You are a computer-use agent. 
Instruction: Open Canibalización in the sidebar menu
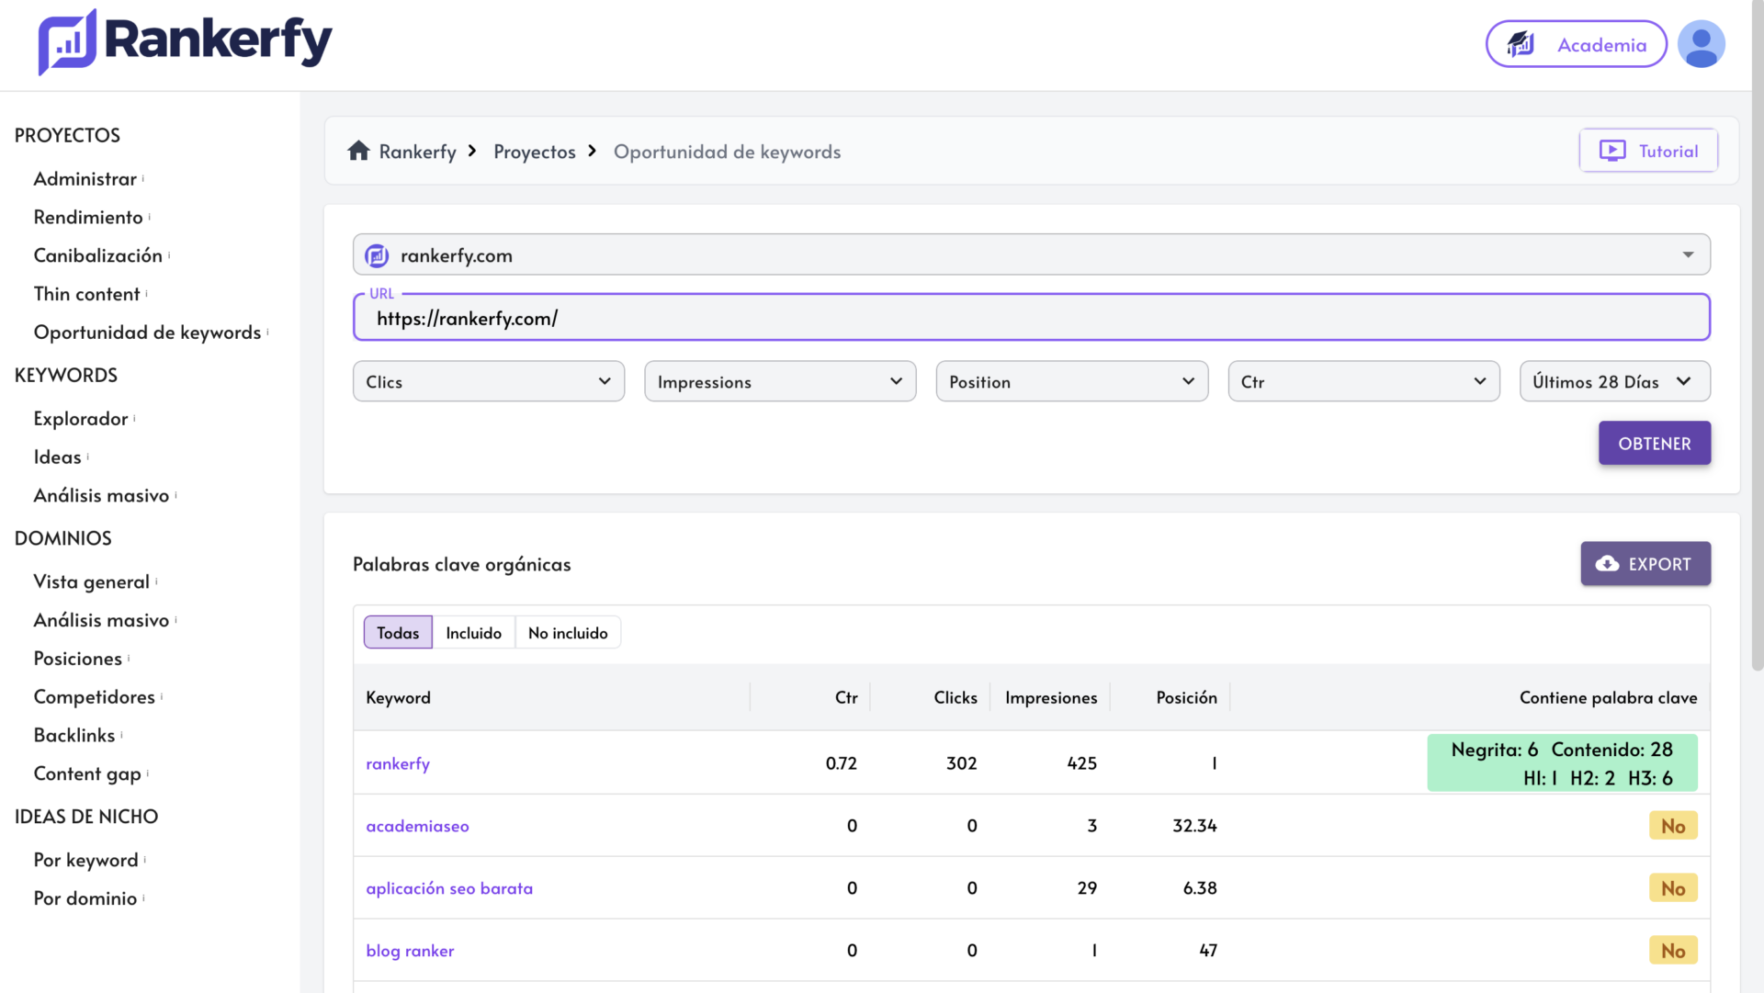coord(98,255)
